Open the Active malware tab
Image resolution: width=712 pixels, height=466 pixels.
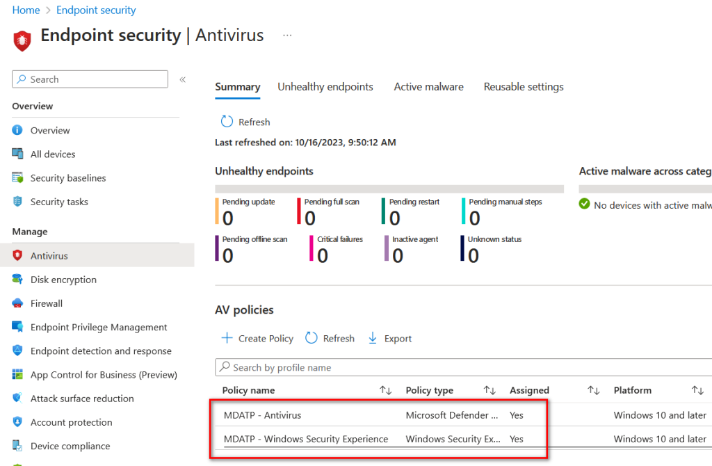point(428,87)
